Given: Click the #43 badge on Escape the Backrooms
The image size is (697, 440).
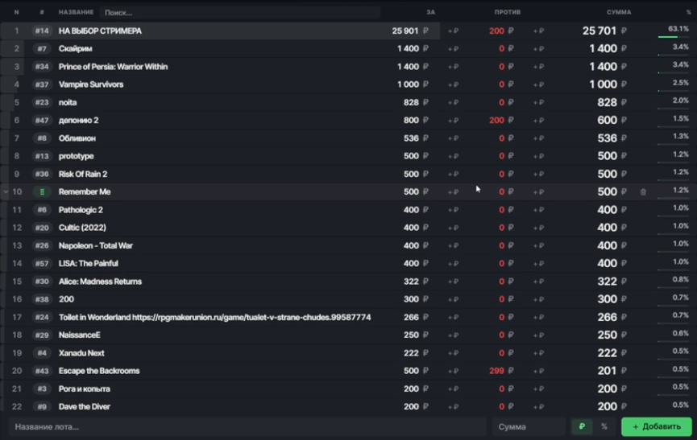Looking at the screenshot, I should coord(42,371).
